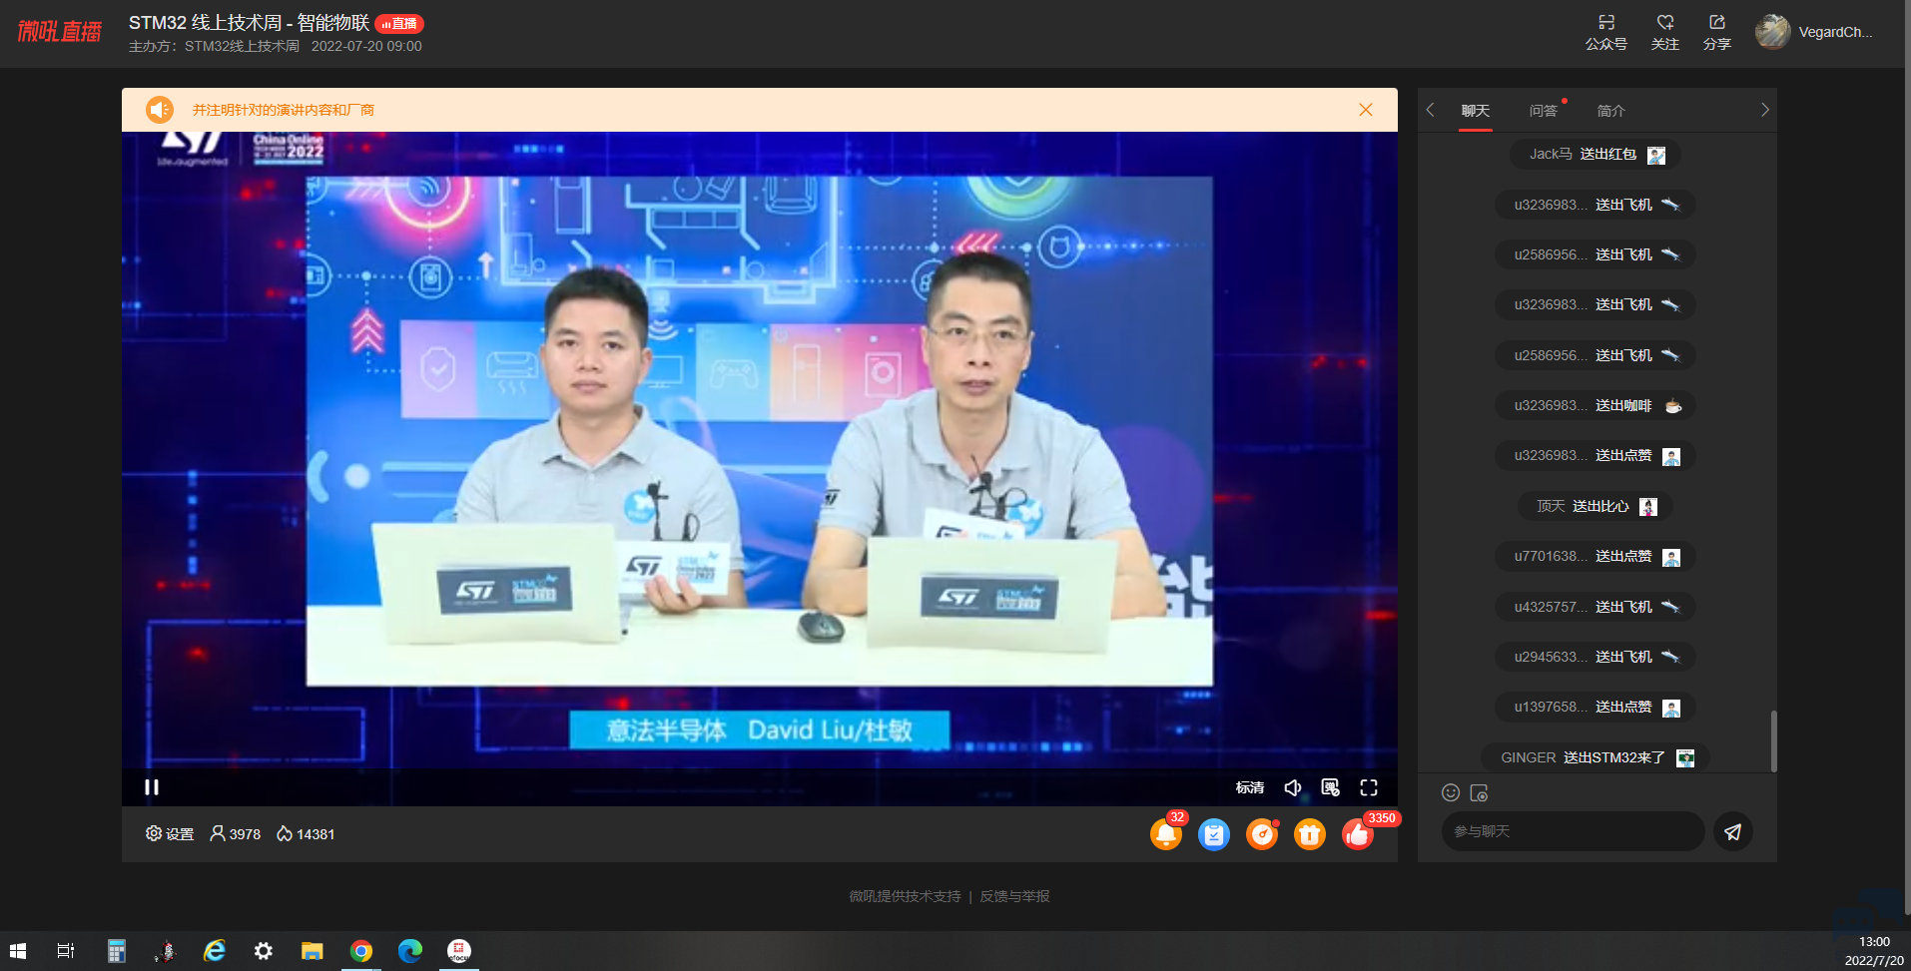Open Microsoft Edge from the taskbar
1911x971 pixels.
click(x=410, y=951)
